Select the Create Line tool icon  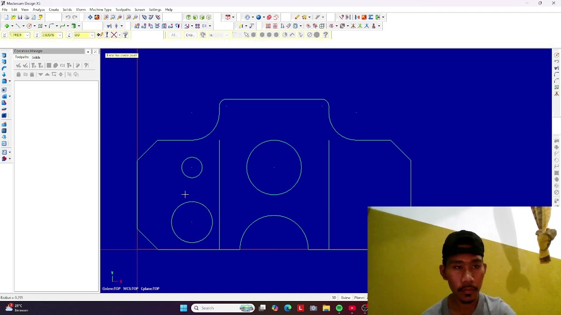18,26
